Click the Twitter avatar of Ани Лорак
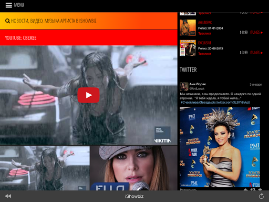Screen dimensions: 269x202 coord(184,86)
